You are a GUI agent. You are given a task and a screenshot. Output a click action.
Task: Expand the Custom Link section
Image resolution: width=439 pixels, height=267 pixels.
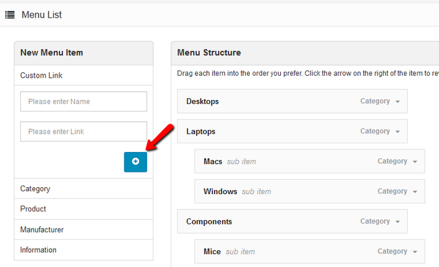(x=84, y=75)
